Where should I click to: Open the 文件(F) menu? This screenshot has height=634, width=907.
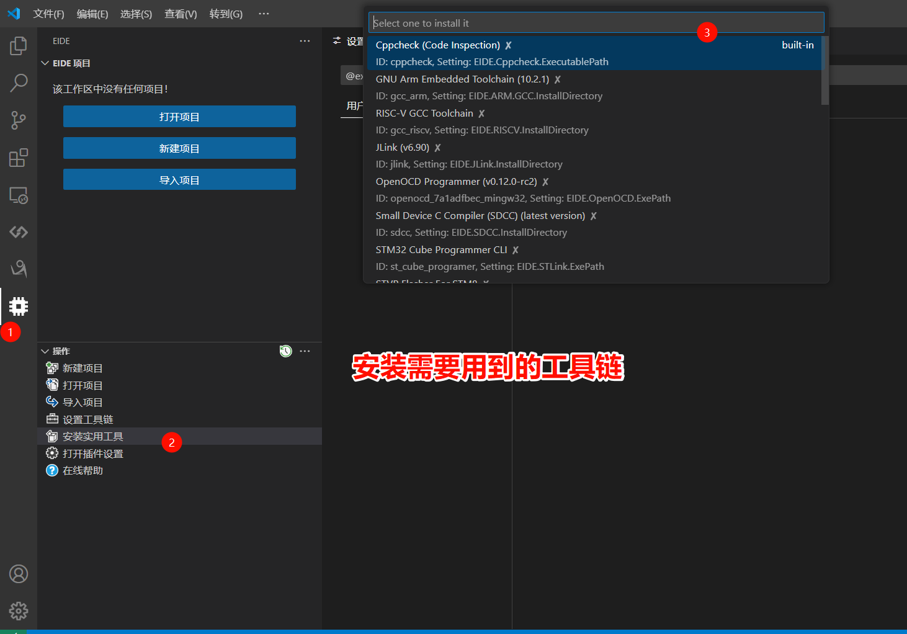tap(48, 14)
